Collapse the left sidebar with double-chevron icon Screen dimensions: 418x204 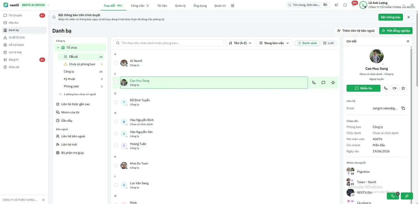(43, 200)
